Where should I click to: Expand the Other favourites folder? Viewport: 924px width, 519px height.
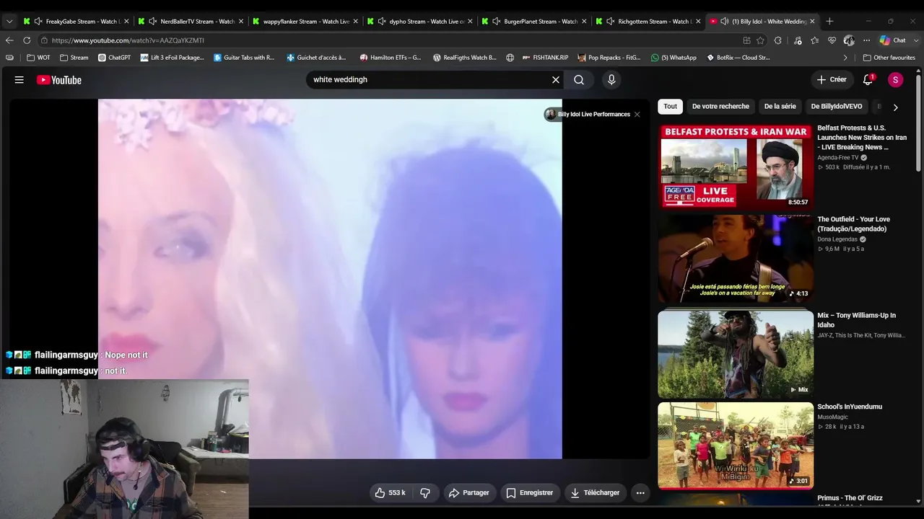(889, 58)
